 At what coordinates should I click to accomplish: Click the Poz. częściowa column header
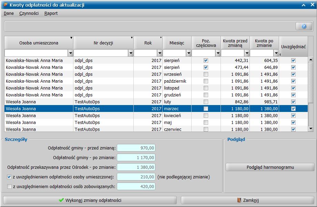[x=206, y=43]
